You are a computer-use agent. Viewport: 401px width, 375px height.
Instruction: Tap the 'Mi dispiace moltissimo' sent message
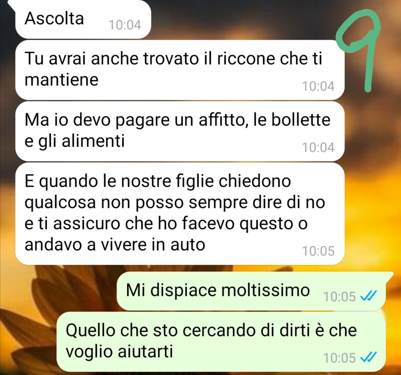[x=251, y=291]
